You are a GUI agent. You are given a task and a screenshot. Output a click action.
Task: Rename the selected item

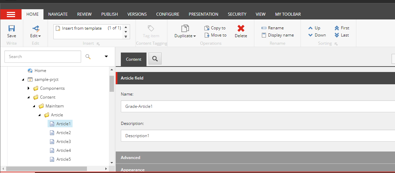coord(272,28)
